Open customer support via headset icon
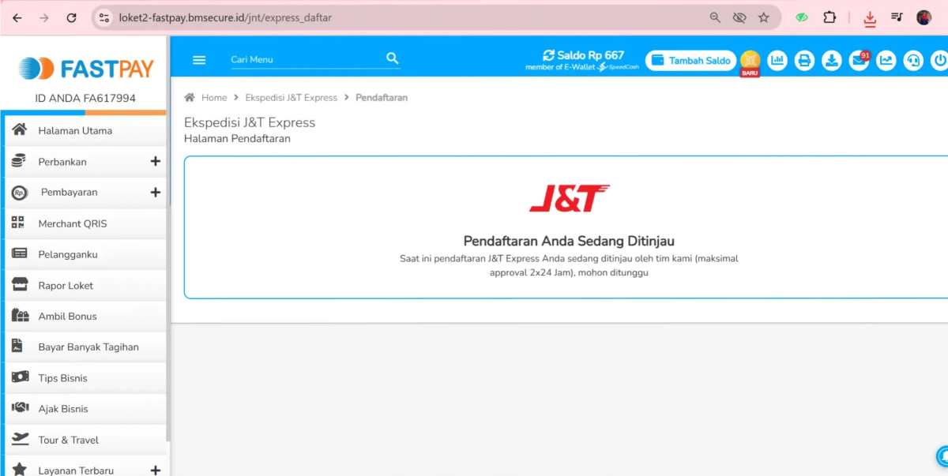Screen dimensions: 948x476 (913, 60)
